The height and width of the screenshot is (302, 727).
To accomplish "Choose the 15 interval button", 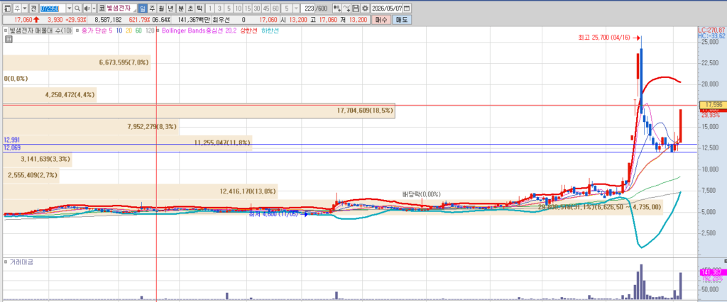I will [248, 9].
